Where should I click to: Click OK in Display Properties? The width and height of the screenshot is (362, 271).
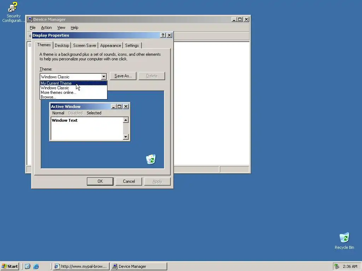100,181
